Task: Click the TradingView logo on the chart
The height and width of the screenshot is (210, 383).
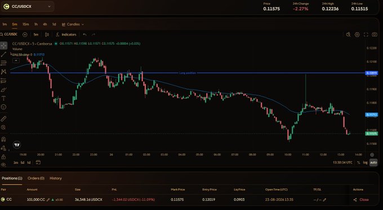Action: (16, 145)
